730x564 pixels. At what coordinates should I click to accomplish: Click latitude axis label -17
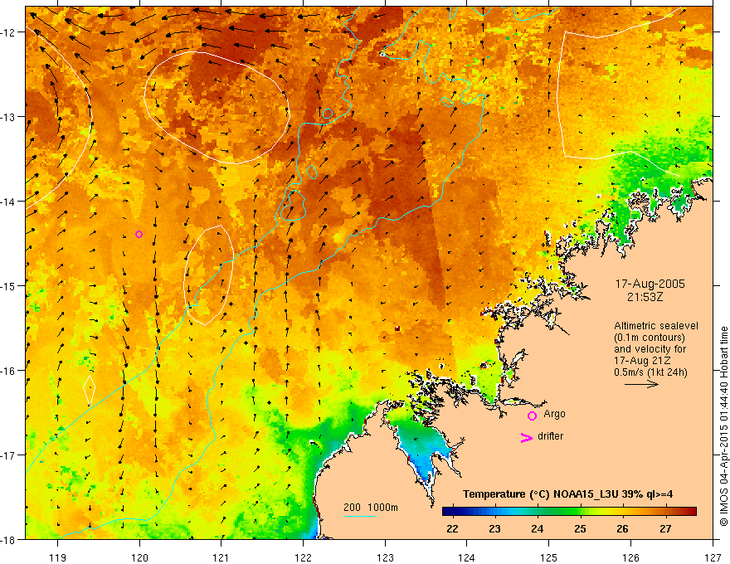click(x=7, y=455)
